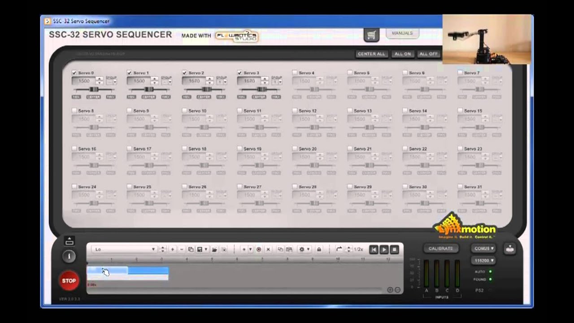Image resolution: width=574 pixels, height=323 pixels.
Task: Click the red STOP button
Action: [x=69, y=281]
